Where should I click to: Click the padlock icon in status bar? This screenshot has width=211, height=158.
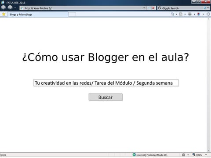coord(183,155)
